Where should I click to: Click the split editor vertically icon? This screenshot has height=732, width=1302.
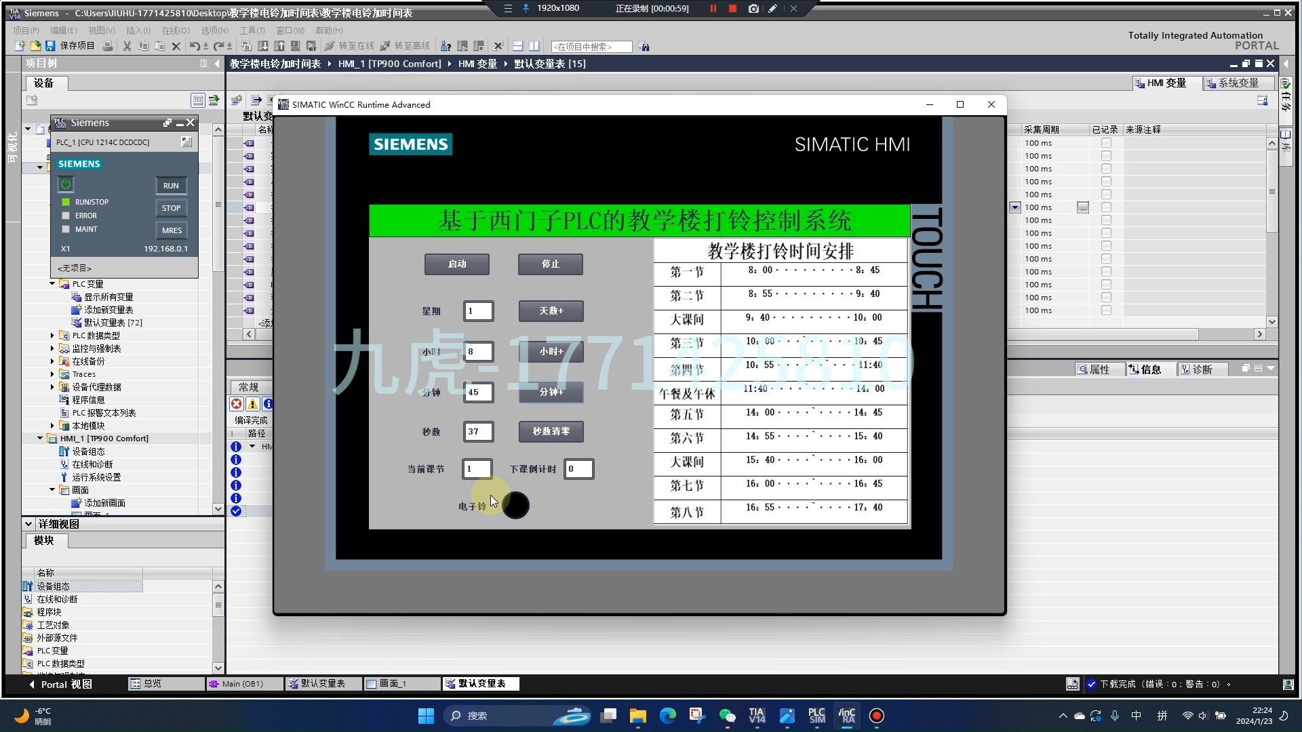(534, 46)
